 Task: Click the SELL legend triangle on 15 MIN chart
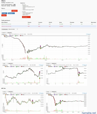pyautogui.click(x=65, y=67)
